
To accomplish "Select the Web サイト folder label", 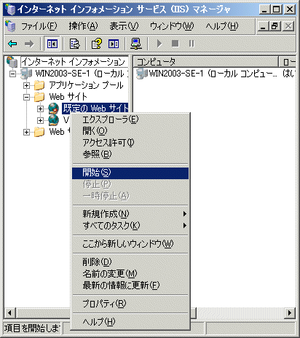I will coord(68,97).
